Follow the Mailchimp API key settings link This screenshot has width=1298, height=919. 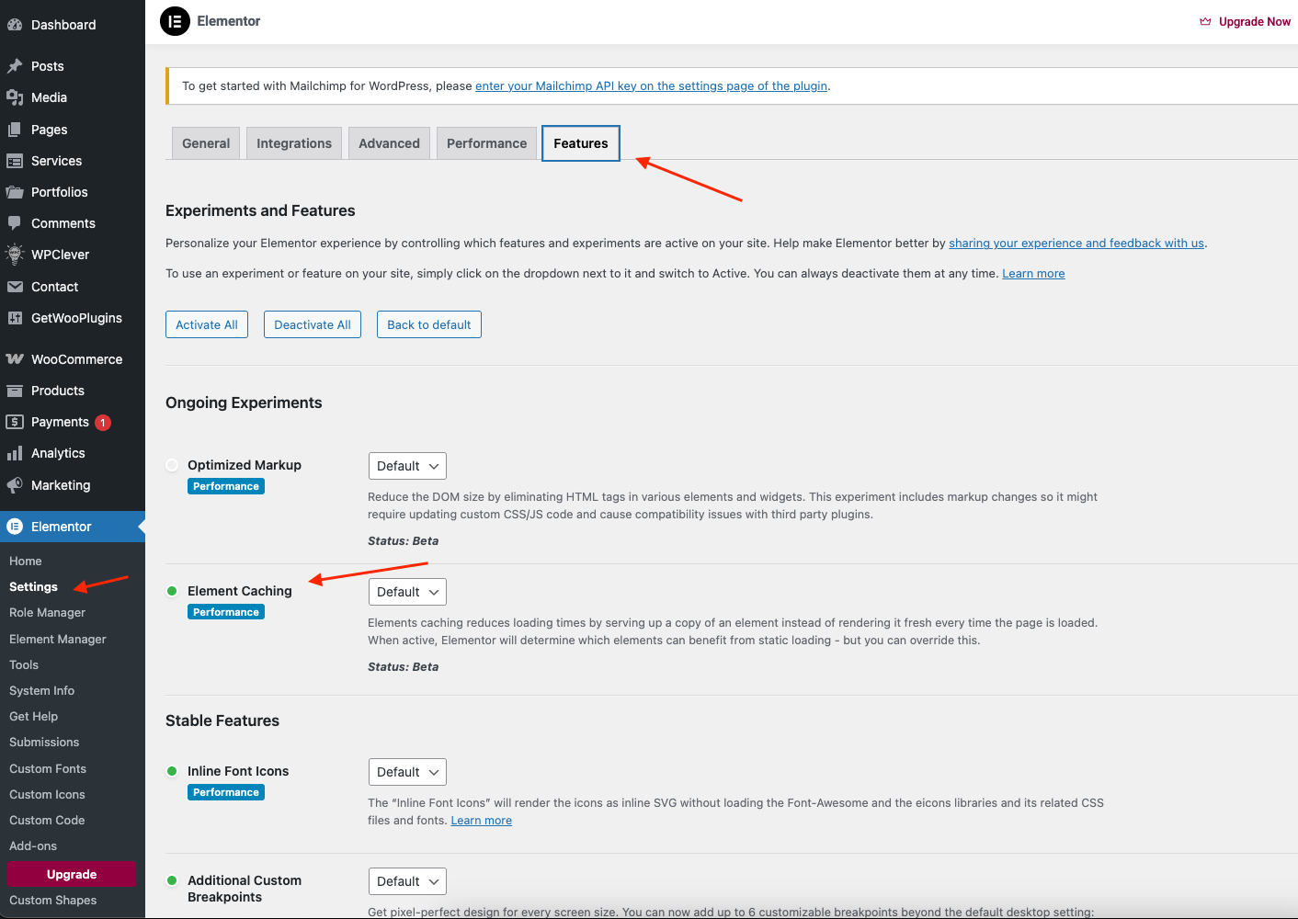[x=651, y=86]
